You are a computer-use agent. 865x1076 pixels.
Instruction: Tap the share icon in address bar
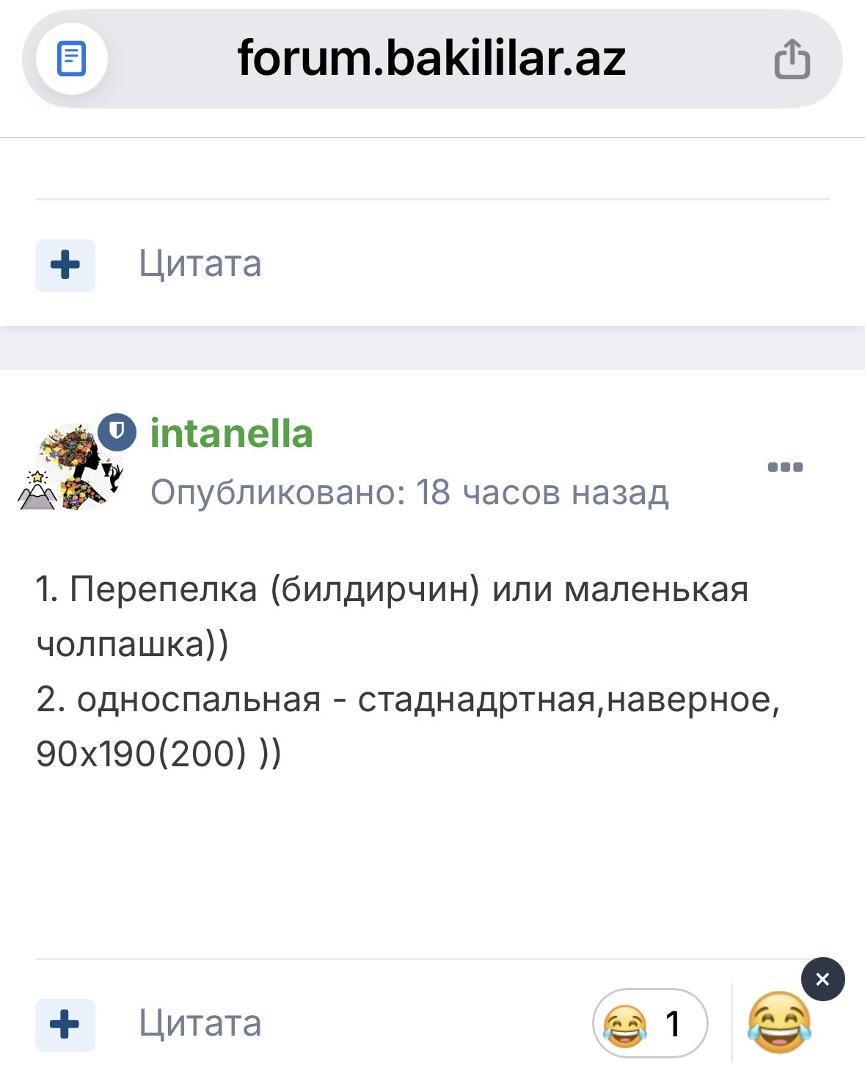tap(792, 59)
